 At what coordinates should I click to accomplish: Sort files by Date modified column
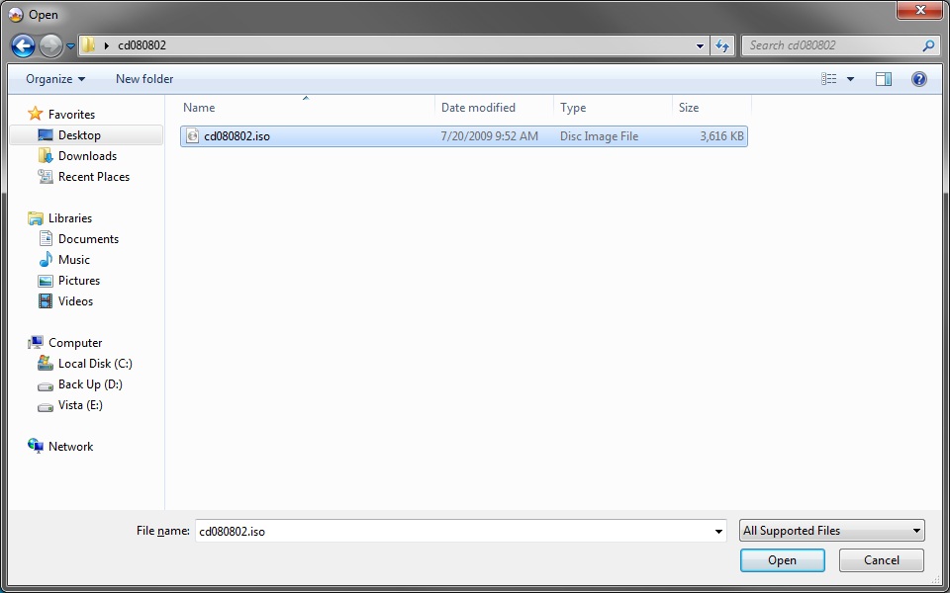pyautogui.click(x=478, y=108)
